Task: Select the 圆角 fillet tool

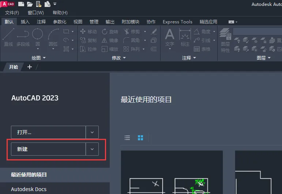Action: pos(132,40)
